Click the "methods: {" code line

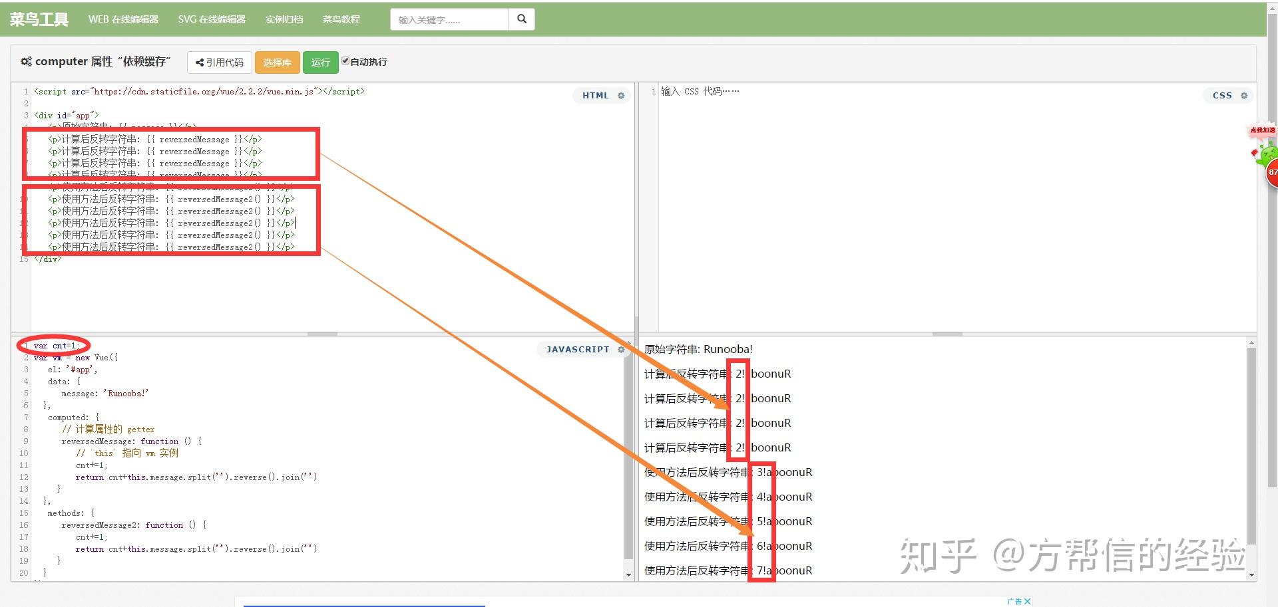(71, 513)
